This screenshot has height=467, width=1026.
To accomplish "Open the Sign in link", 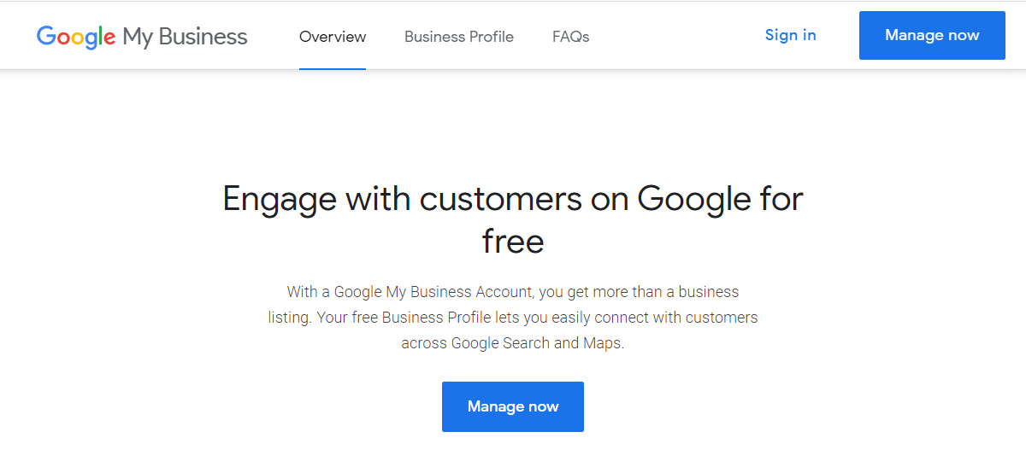I will click(790, 35).
